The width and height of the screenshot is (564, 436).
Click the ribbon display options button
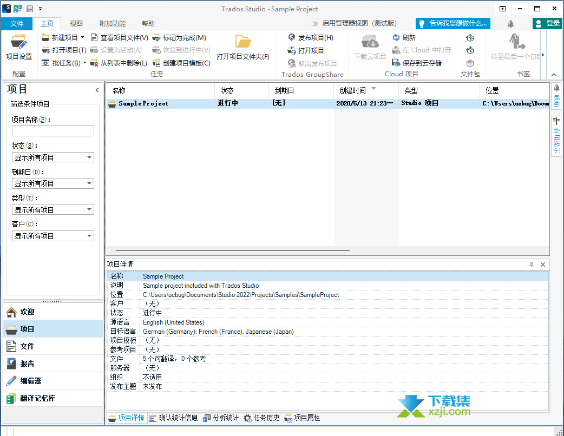pos(502,9)
